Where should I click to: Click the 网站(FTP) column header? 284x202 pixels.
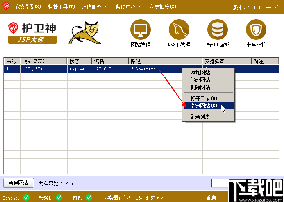coord(44,61)
